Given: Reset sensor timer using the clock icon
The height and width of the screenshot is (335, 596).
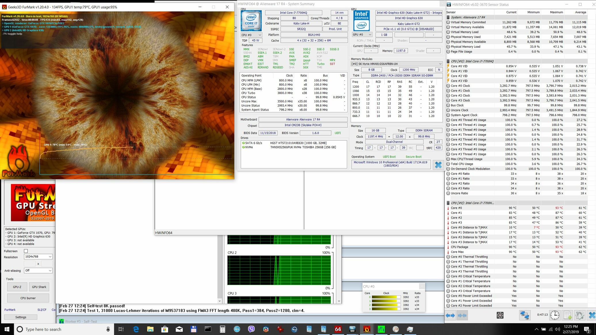Looking at the screenshot, I should pyautogui.click(x=555, y=315).
